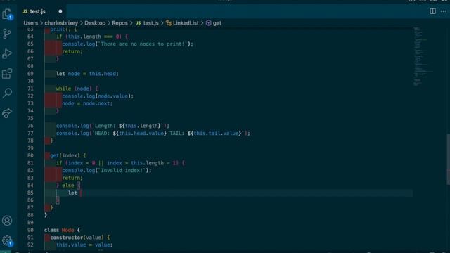Click the 'while (node) {' line

point(77,89)
